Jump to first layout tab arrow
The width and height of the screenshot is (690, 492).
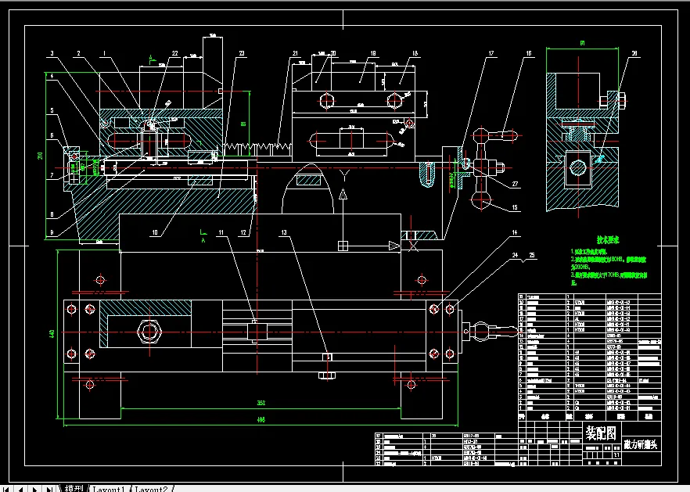click(x=5, y=488)
